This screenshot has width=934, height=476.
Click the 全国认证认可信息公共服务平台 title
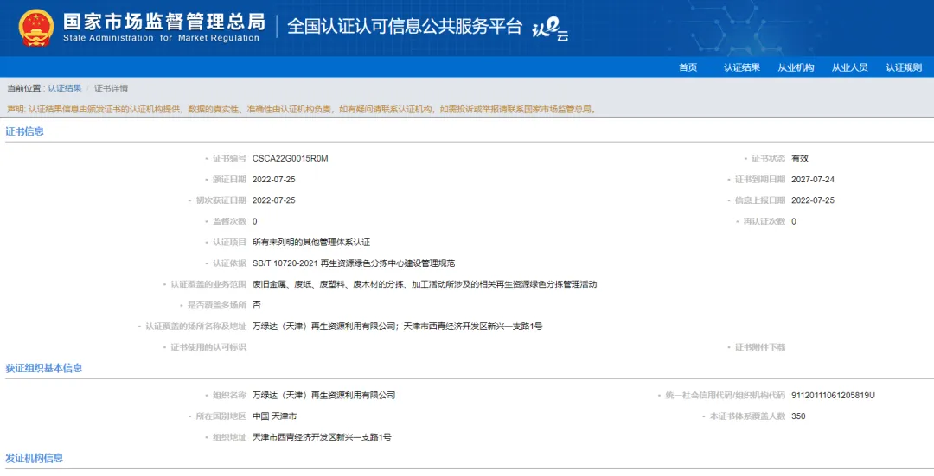click(x=405, y=26)
